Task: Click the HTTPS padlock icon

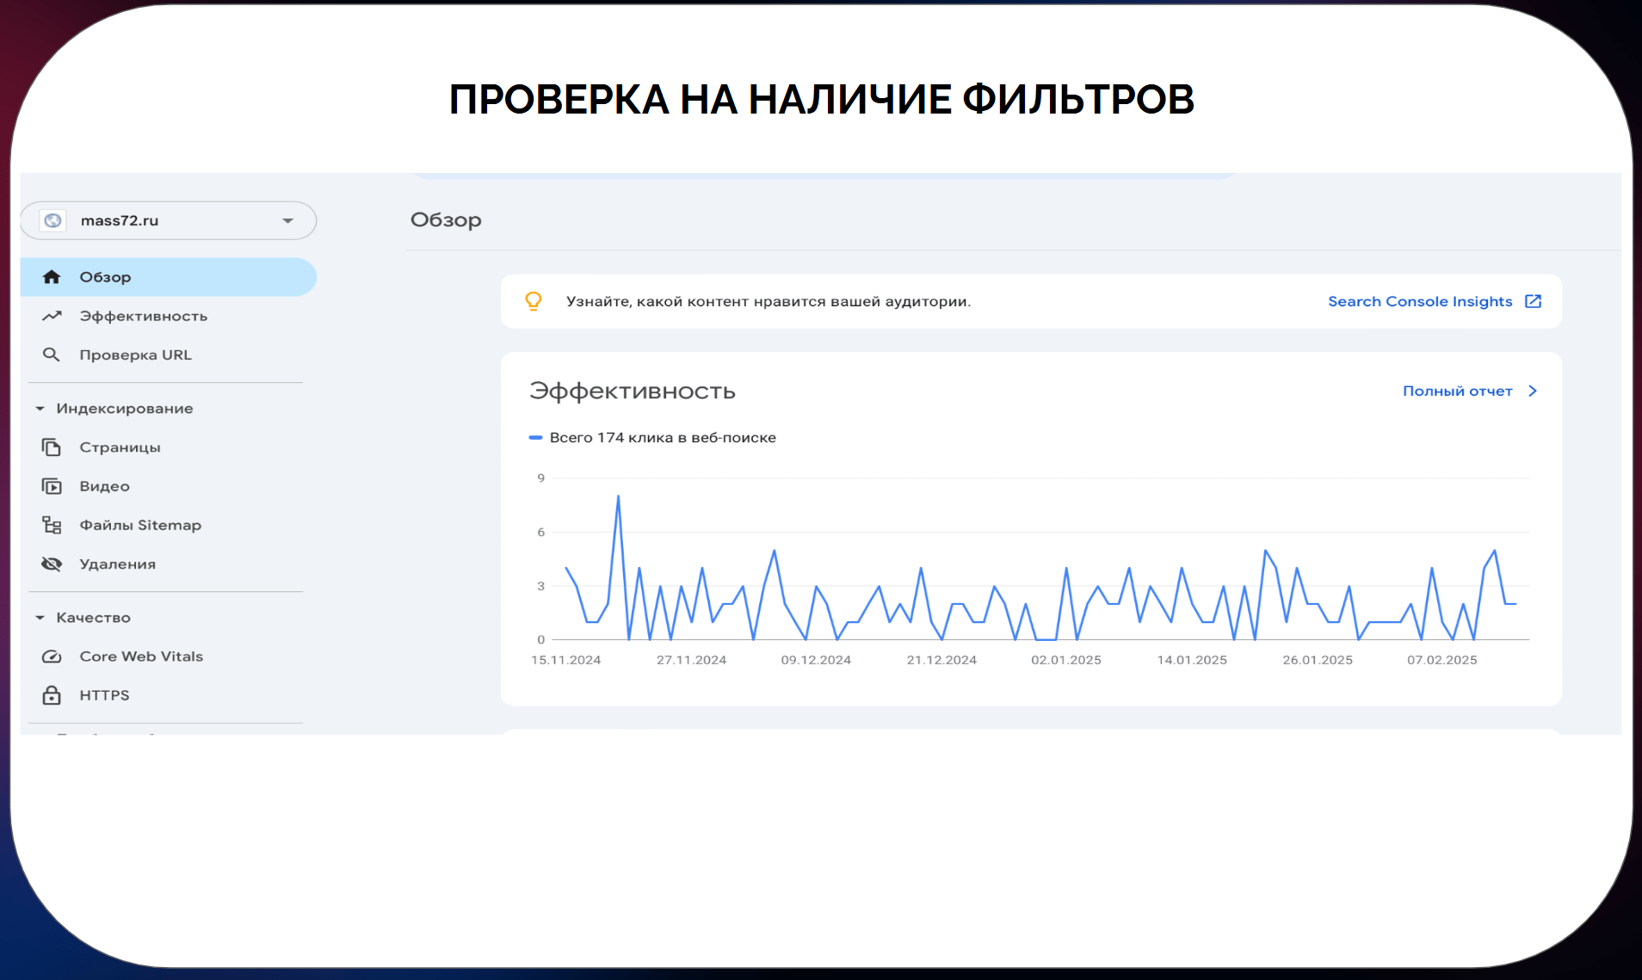Action: pyautogui.click(x=52, y=695)
